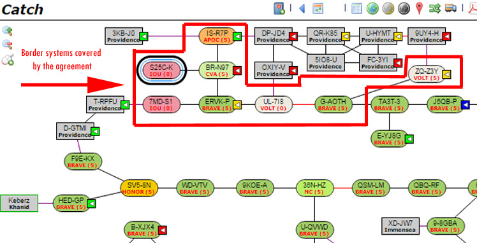Click red marker beside BR-N97
Screen dimensions: 477x243
[237, 71]
